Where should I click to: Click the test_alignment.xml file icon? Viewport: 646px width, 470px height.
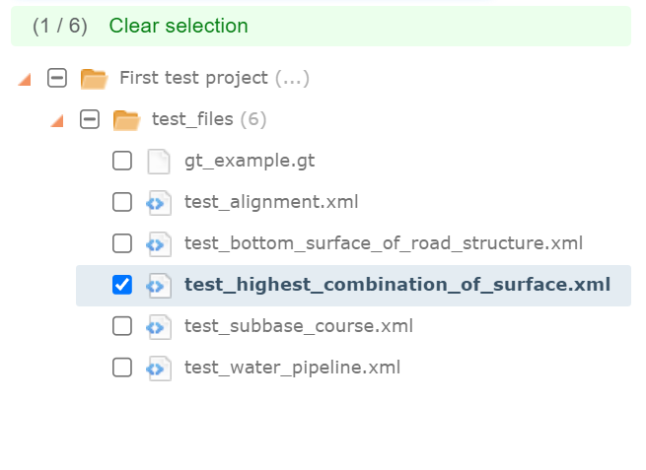(x=158, y=203)
